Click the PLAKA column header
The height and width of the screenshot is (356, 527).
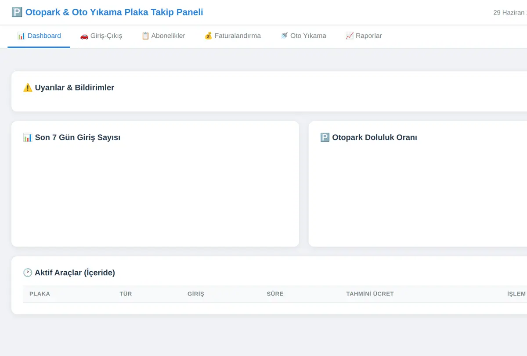(40, 294)
